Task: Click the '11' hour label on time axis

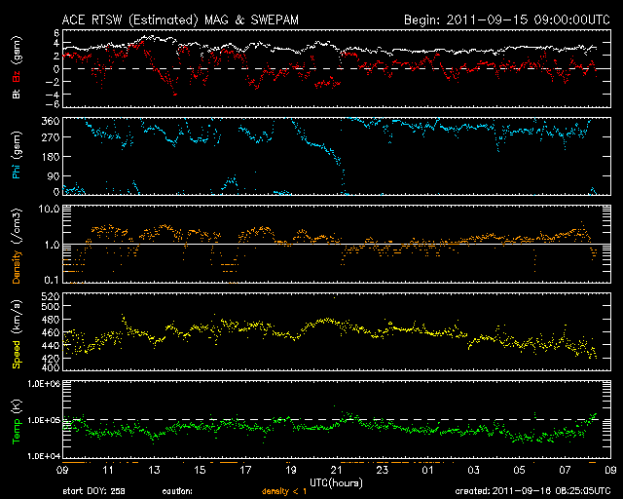Action: click(x=108, y=471)
